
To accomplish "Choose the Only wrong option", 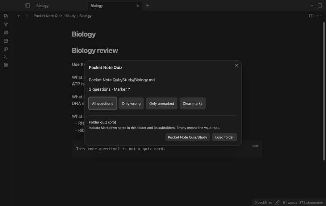I will 131,103.
